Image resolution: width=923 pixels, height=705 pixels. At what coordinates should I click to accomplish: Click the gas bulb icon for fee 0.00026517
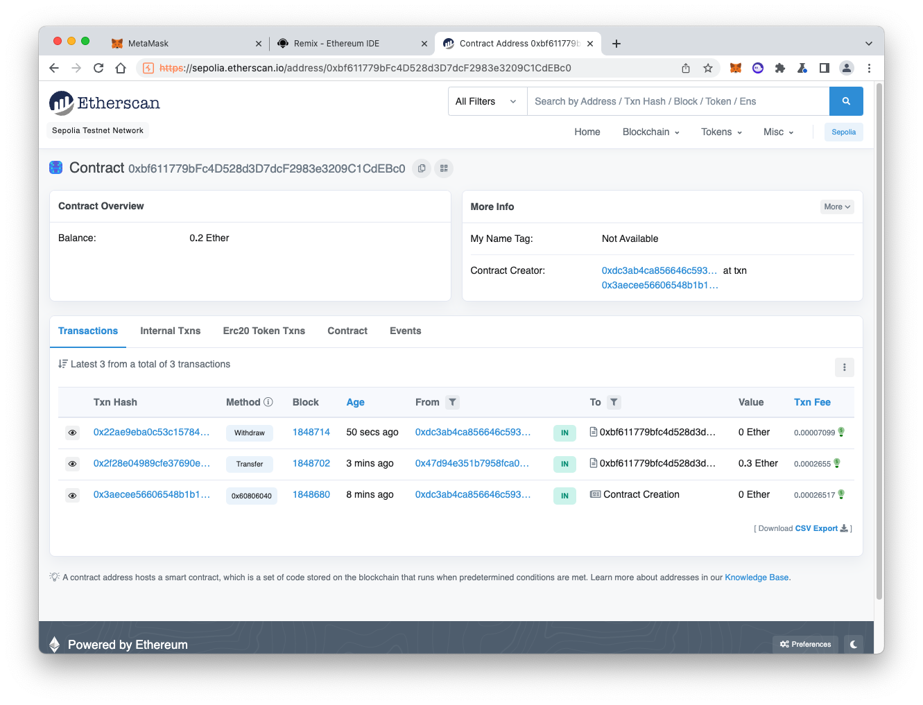point(841,494)
